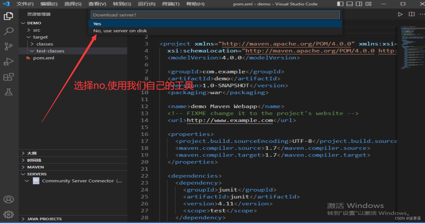Toggle the bottom panel layout icon
Image resolution: width=425 pixels, height=223 pixels.
350,4
